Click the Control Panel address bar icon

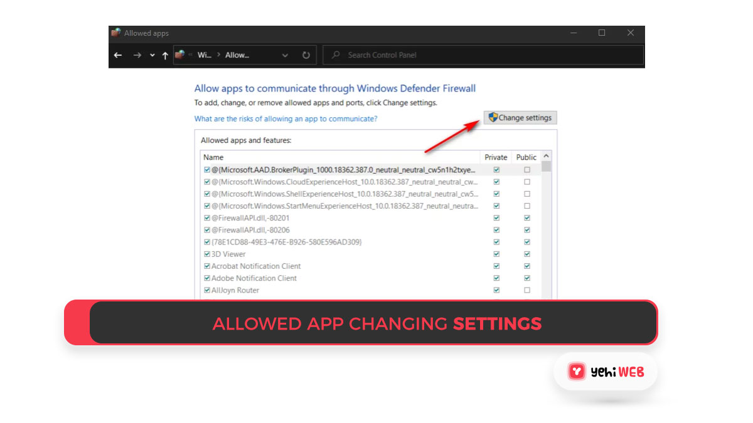pos(180,55)
